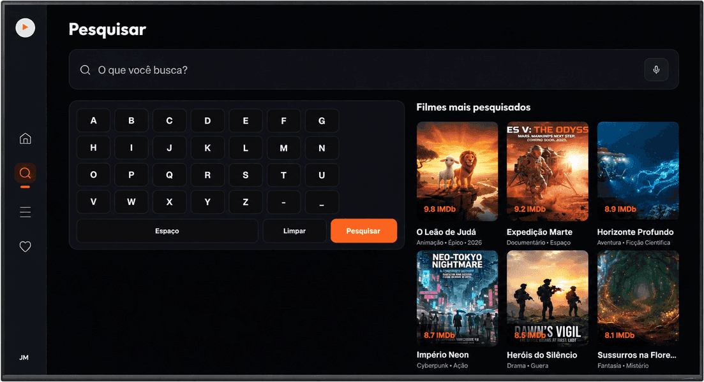Tap the letter K key

[x=207, y=148]
